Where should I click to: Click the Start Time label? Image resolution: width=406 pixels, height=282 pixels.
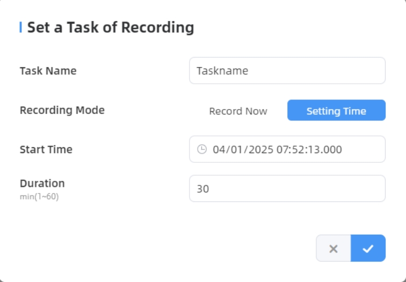(x=46, y=149)
